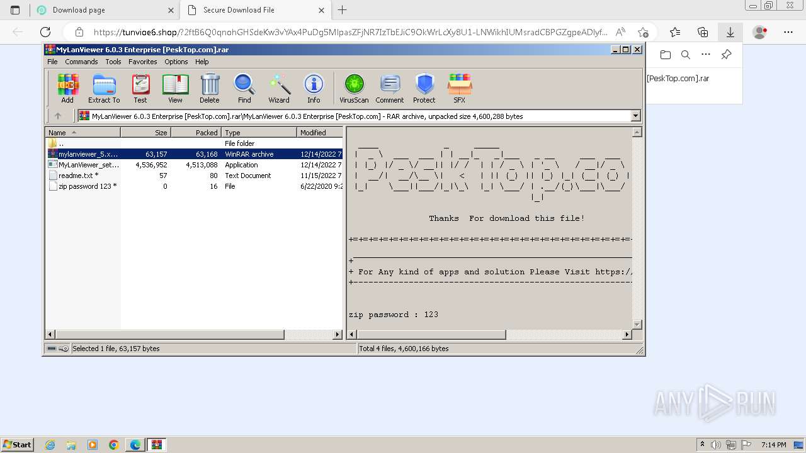Click the Extract To toolbar icon
Viewport: 806px width, 453px height.
[104, 88]
